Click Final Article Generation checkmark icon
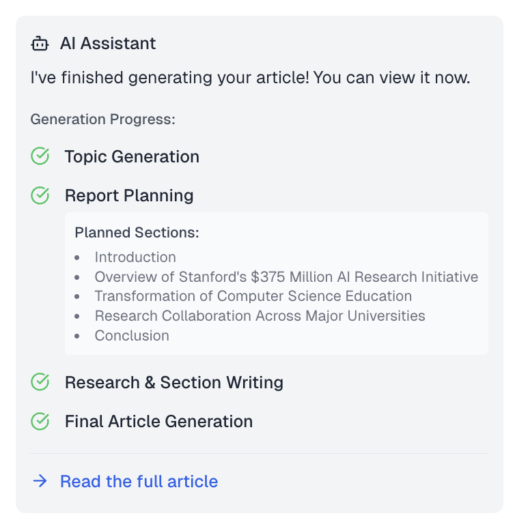This screenshot has height=520, width=515. (40, 421)
